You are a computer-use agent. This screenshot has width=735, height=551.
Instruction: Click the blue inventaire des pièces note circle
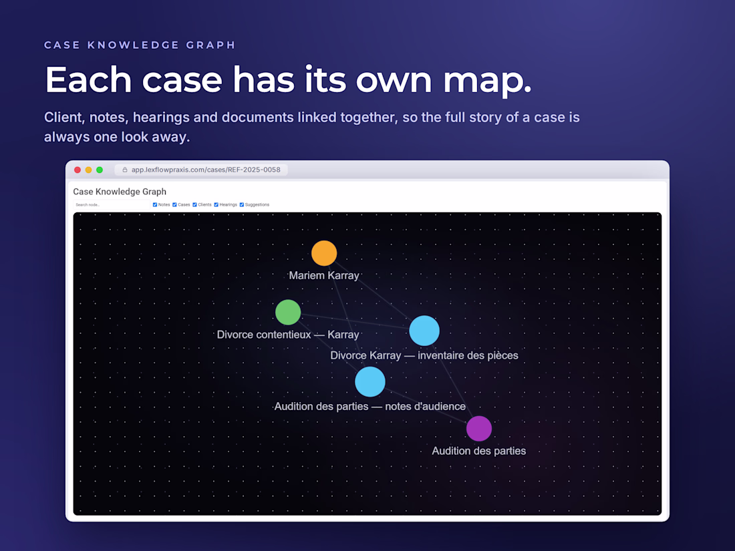(x=424, y=331)
